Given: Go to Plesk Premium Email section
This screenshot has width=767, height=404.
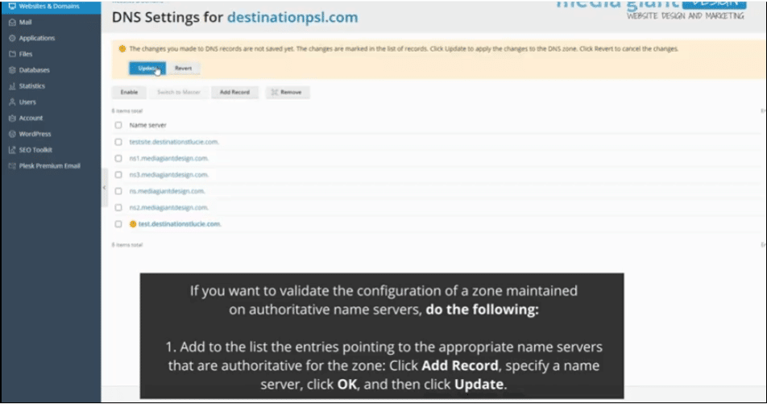Looking at the screenshot, I should point(49,166).
